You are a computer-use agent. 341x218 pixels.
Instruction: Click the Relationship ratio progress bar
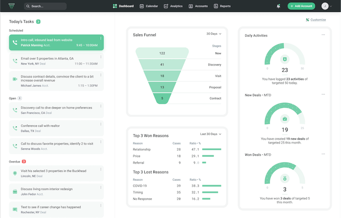pos(211,149)
